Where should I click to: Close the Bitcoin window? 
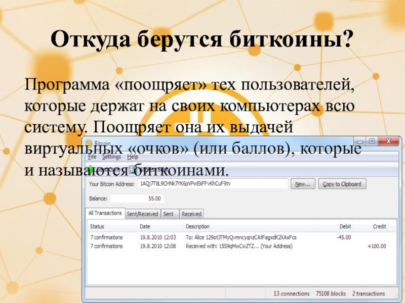point(388,141)
